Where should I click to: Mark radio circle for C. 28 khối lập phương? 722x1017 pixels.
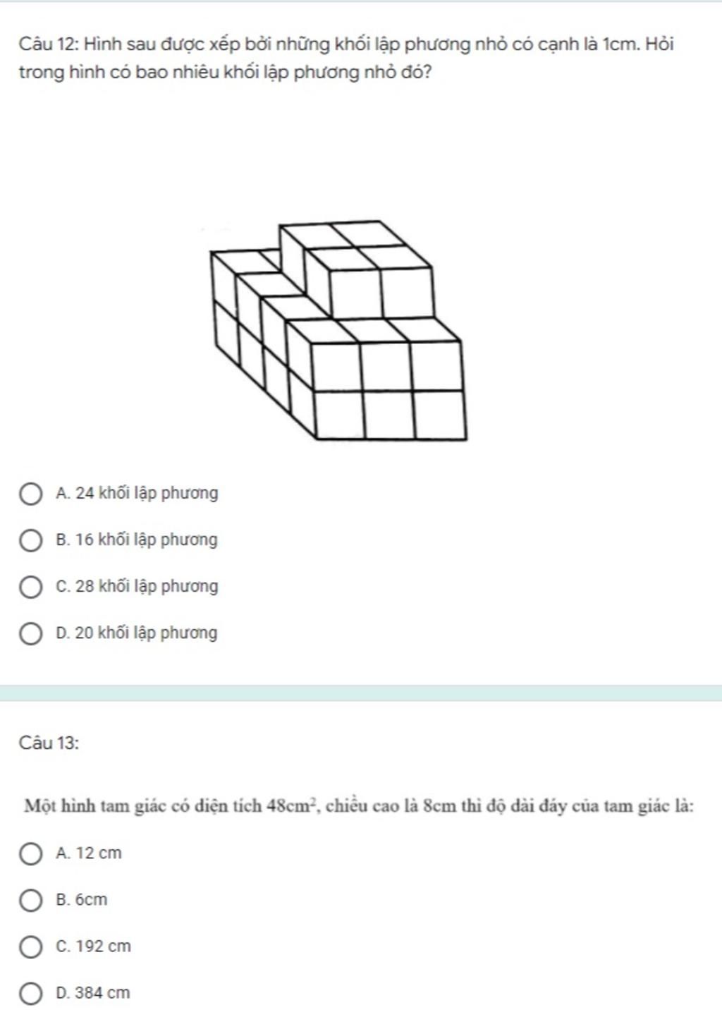pos(30,587)
